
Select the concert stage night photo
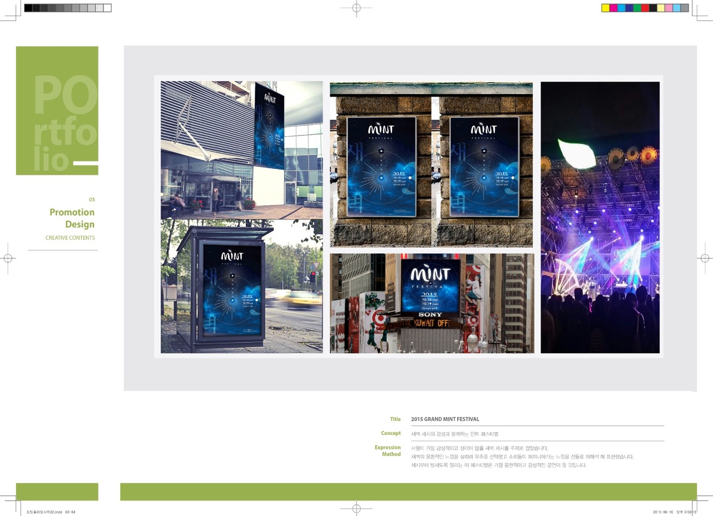point(600,217)
